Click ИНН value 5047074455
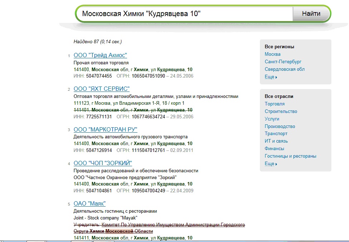The image size is (349, 242). [99, 76]
